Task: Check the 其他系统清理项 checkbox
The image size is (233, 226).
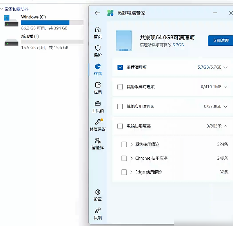Action: point(120,87)
